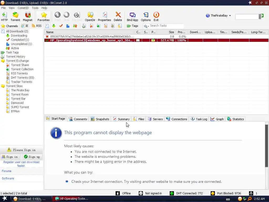269x202 pixels.
Task: Open The Pirate Bay site entry
Action: 20,90
